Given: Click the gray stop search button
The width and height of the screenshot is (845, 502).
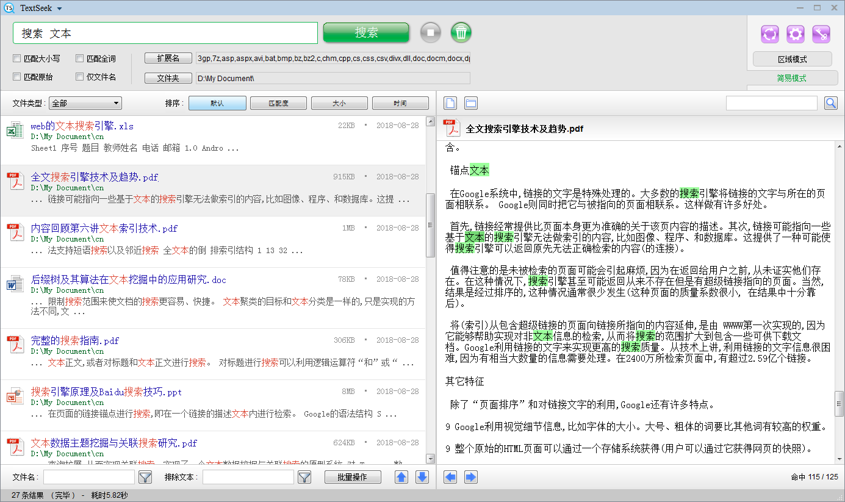Looking at the screenshot, I should coord(430,32).
